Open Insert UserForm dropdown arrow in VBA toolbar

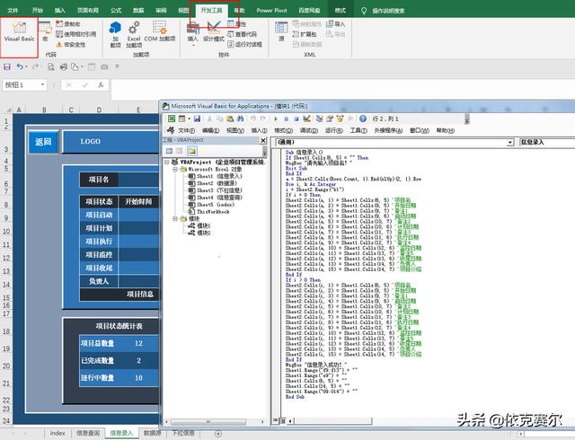pos(190,119)
